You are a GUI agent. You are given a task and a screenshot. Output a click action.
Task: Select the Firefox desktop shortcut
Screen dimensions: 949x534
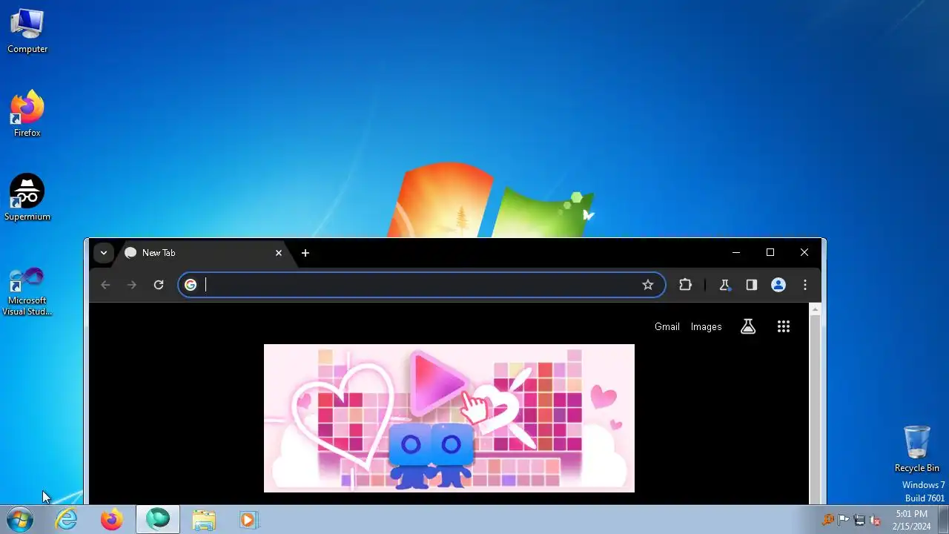tap(27, 114)
